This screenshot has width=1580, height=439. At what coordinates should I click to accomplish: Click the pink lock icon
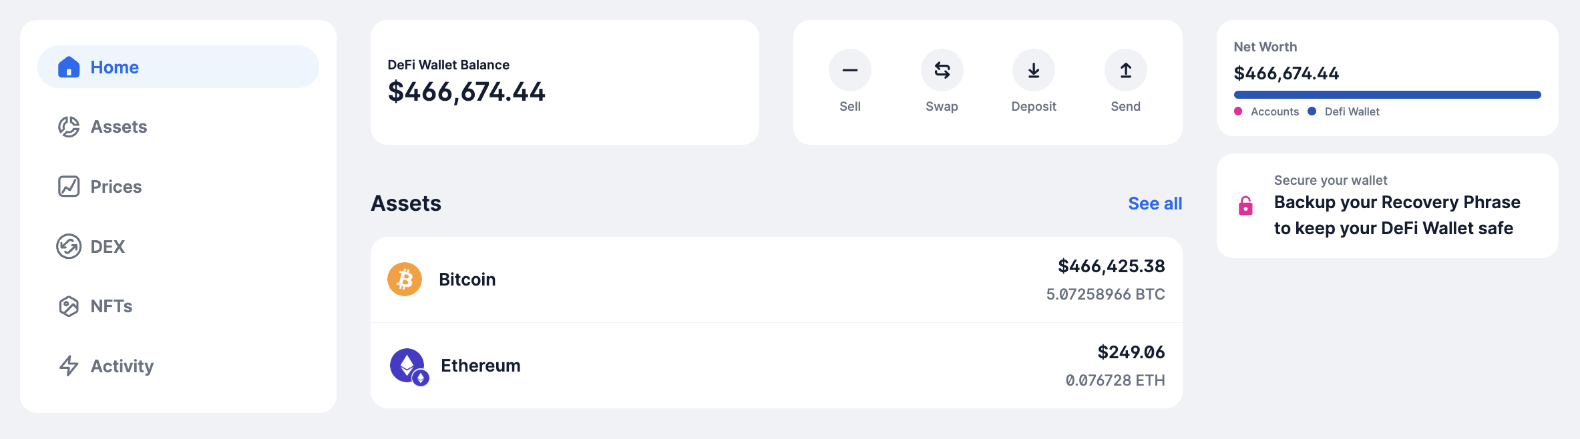1245,205
